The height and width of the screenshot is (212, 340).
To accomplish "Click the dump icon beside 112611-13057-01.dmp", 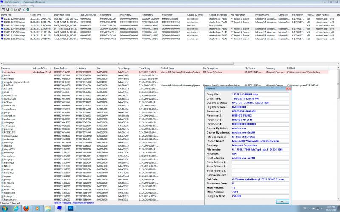I will click(2, 32).
